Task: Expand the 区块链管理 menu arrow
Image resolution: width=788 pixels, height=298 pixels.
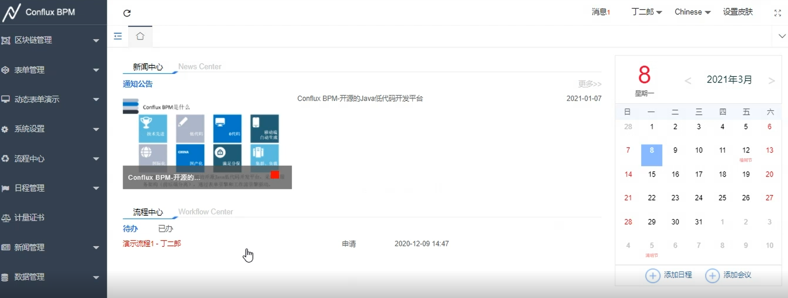Action: tap(96, 41)
